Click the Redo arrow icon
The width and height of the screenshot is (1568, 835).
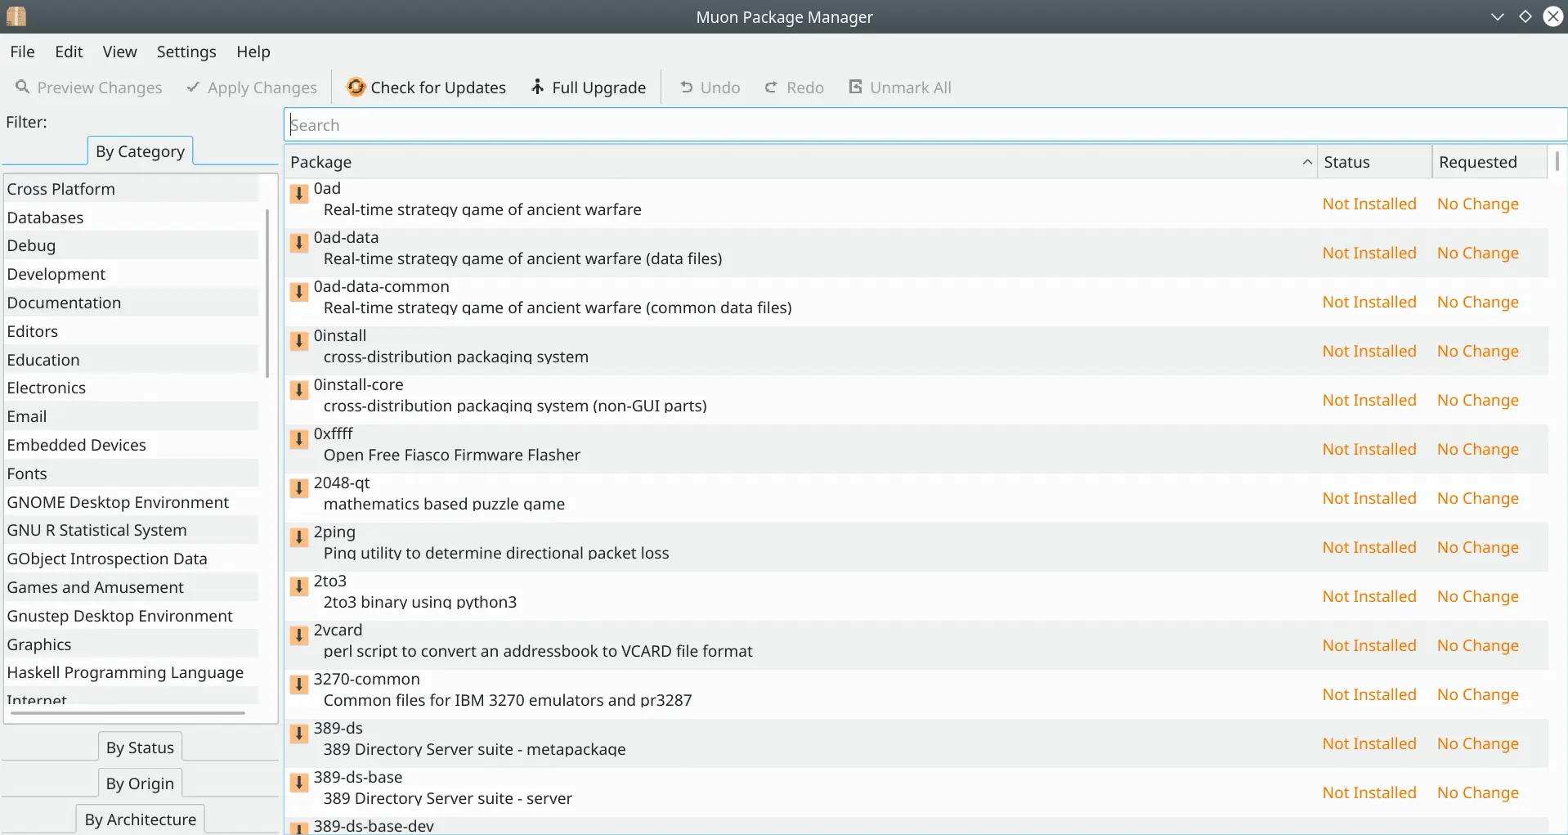(771, 87)
